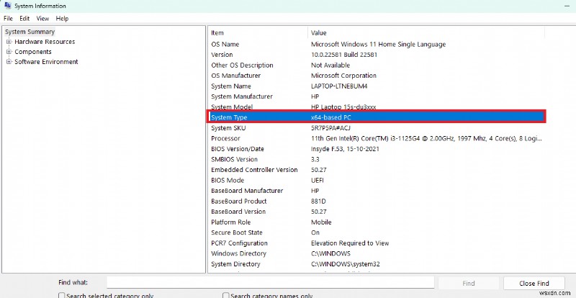The width and height of the screenshot is (576, 298).
Task: Click the value 881D
Action: [318, 202]
